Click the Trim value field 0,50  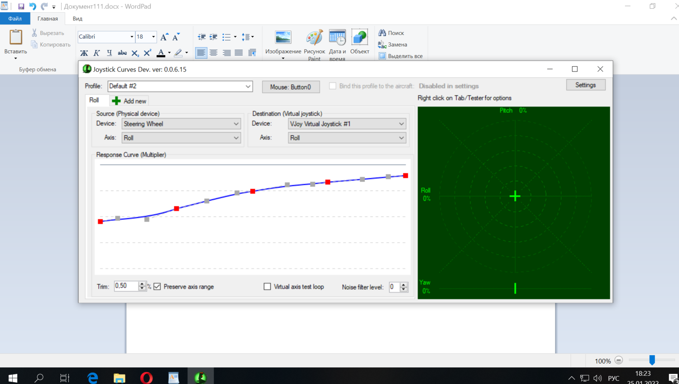pos(125,286)
